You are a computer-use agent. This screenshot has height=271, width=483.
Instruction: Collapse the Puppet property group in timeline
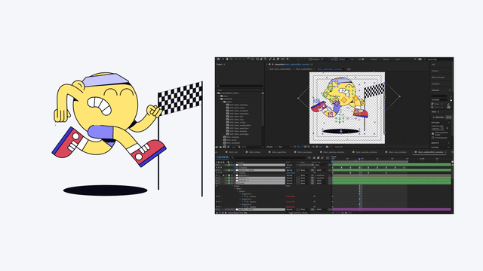click(232, 186)
